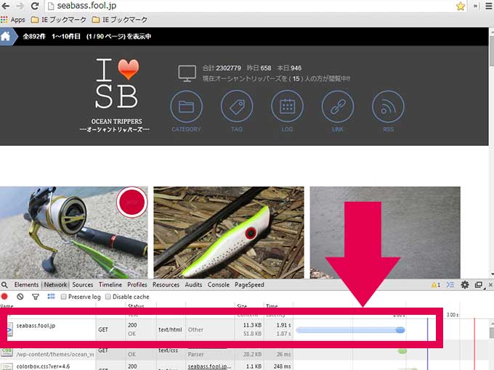Open DevTools settings gear
The width and height of the screenshot is (494, 370).
pos(465,285)
